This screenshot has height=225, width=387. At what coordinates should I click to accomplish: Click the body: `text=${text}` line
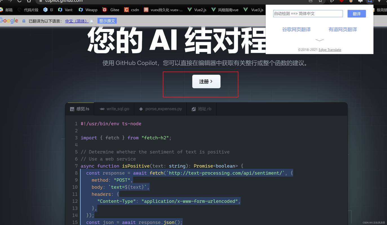click(120, 187)
